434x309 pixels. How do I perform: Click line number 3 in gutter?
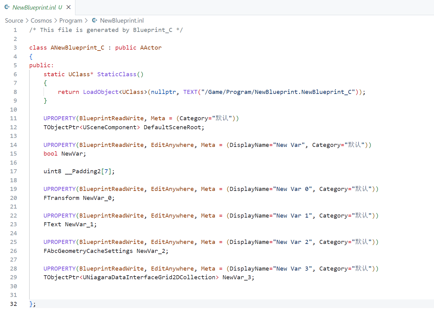point(15,48)
